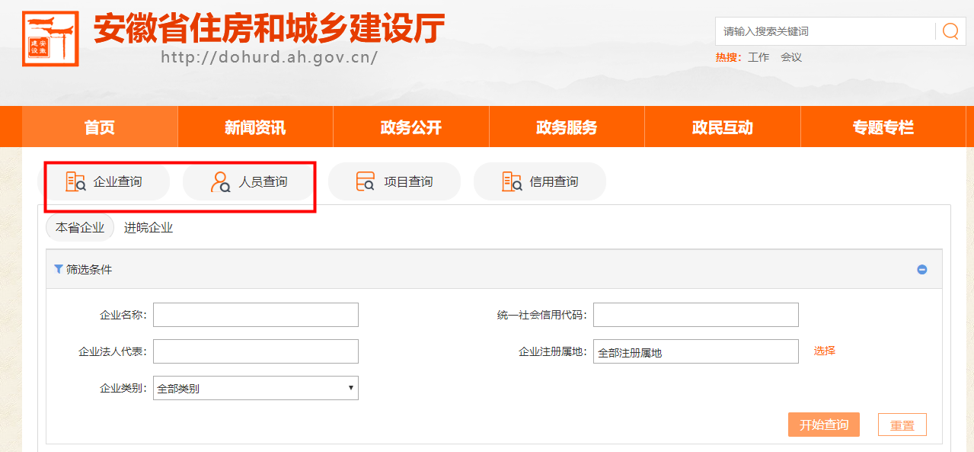Click the 信用查询 credit search icon
Viewport: 974px width, 452px height.
coord(511,181)
